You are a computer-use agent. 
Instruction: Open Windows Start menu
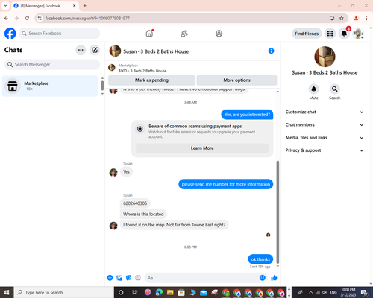click(x=7, y=292)
